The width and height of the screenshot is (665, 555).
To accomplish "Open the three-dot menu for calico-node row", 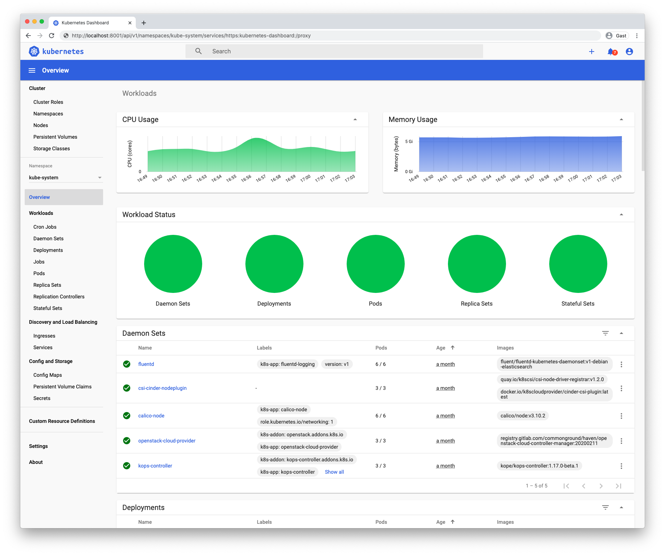I will pyautogui.click(x=621, y=416).
